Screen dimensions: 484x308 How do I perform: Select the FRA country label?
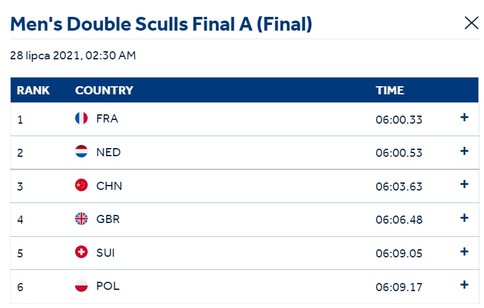[107, 119]
